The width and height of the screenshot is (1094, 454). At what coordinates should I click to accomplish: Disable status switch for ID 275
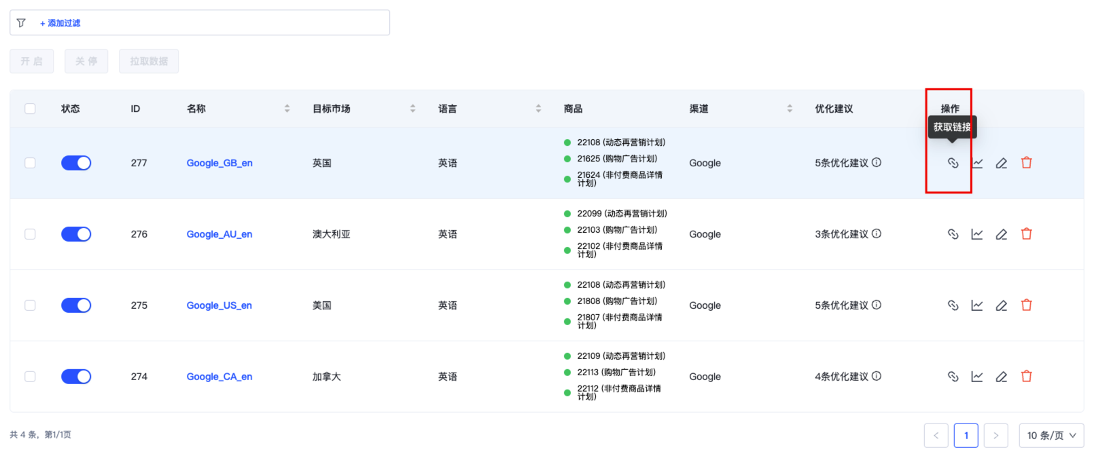76,305
